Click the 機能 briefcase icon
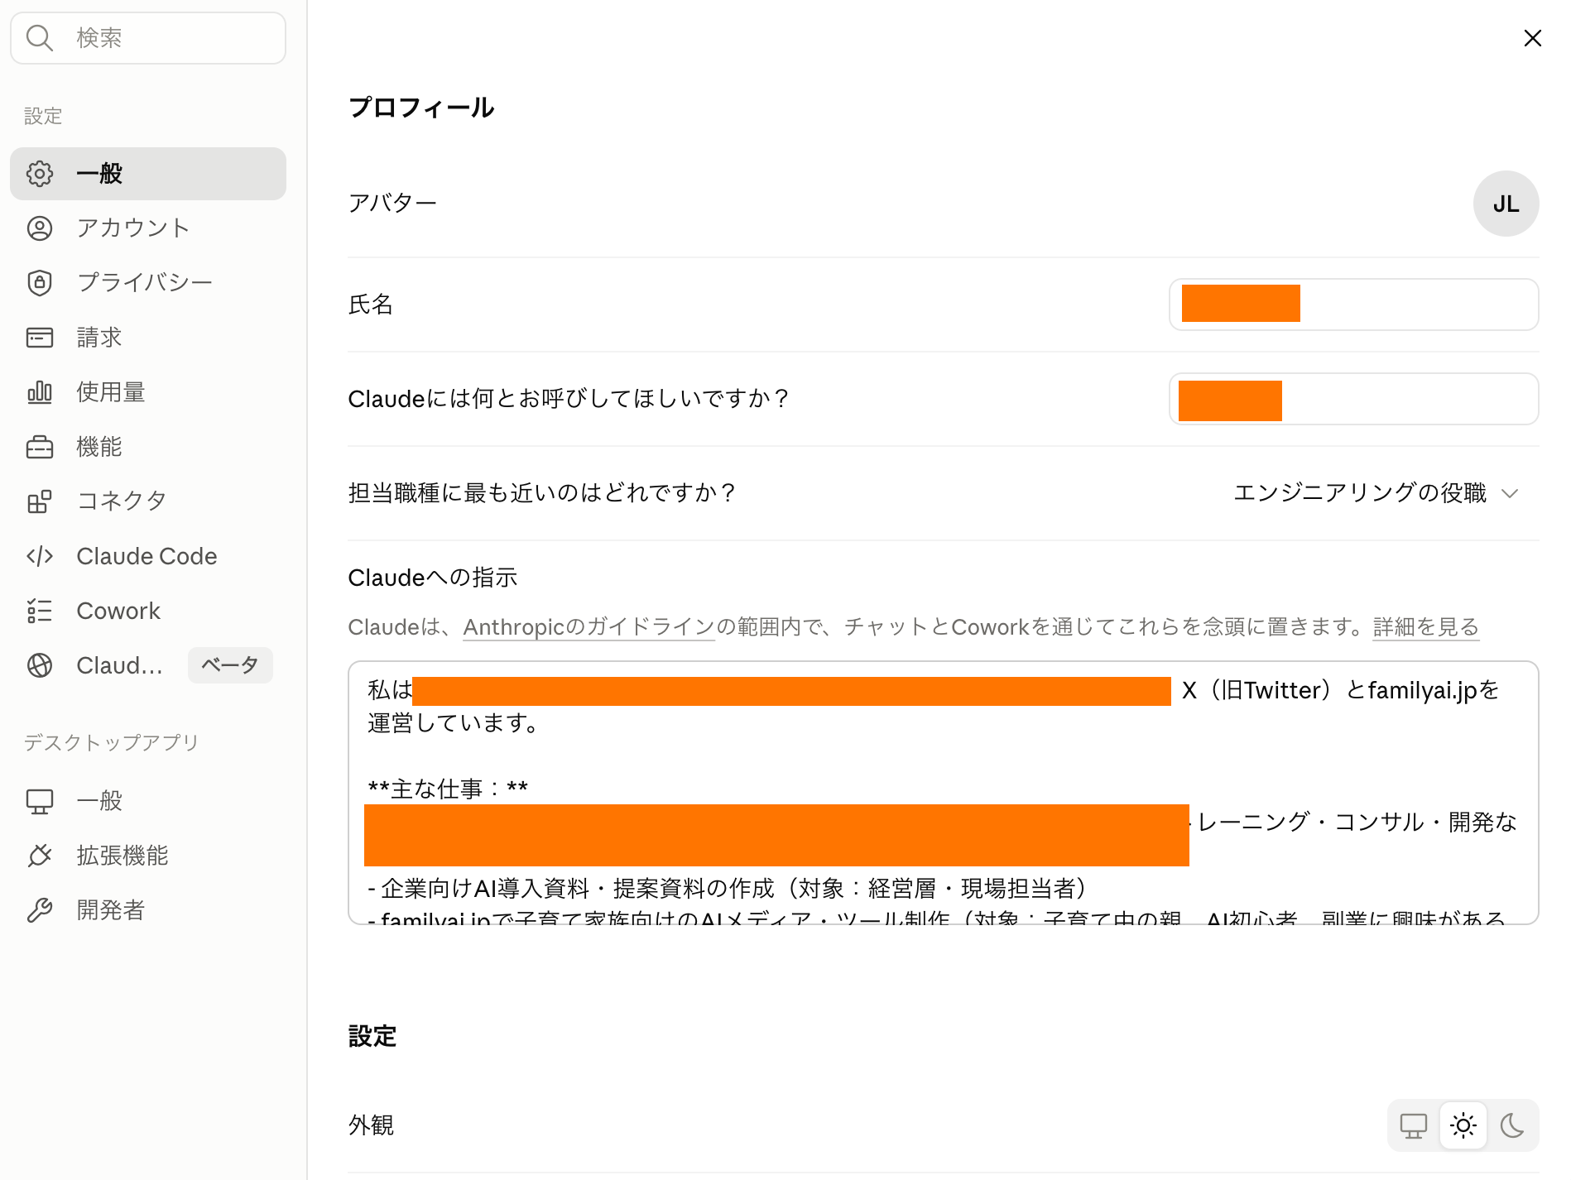The height and width of the screenshot is (1180, 1571). tap(39, 447)
